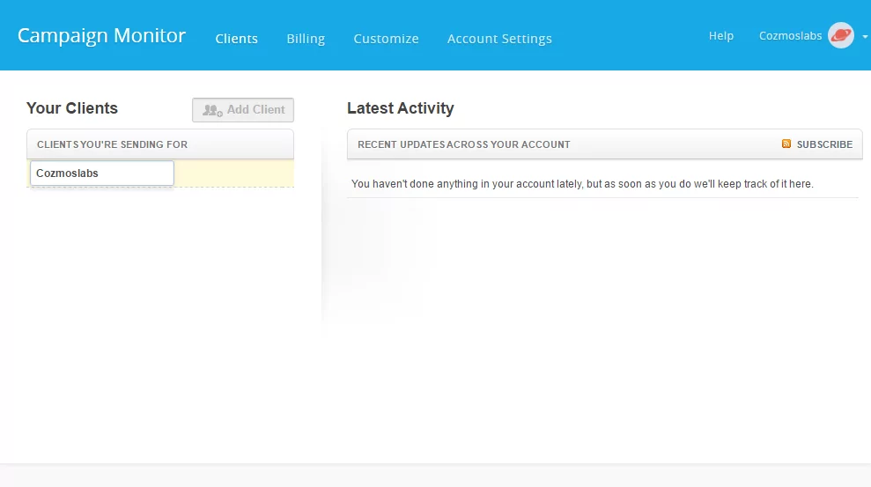The height and width of the screenshot is (487, 871).
Task: Click the yellow highlighted client row
Action: tap(233, 173)
